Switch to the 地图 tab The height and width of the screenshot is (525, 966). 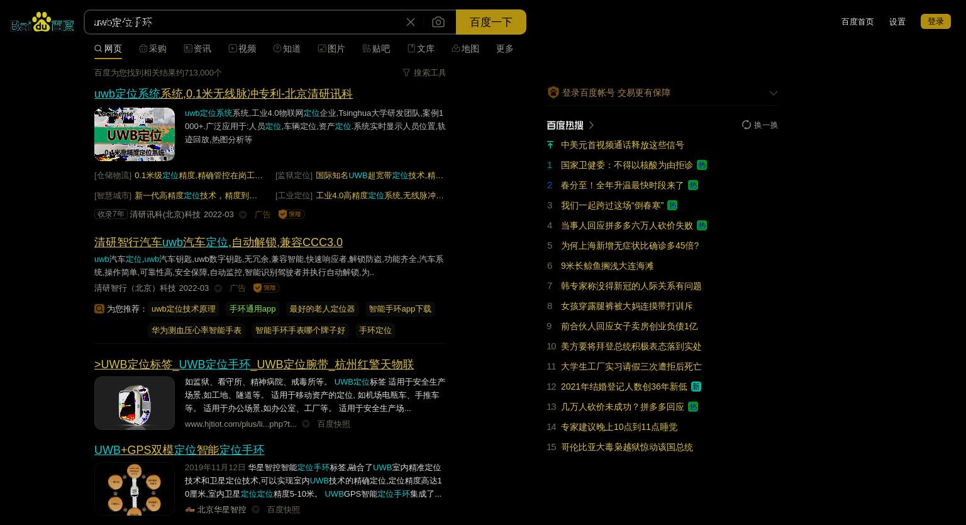pyautogui.click(x=465, y=48)
